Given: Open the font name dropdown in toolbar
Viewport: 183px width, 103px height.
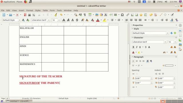Looking at the screenshot, I should (x=49, y=20).
